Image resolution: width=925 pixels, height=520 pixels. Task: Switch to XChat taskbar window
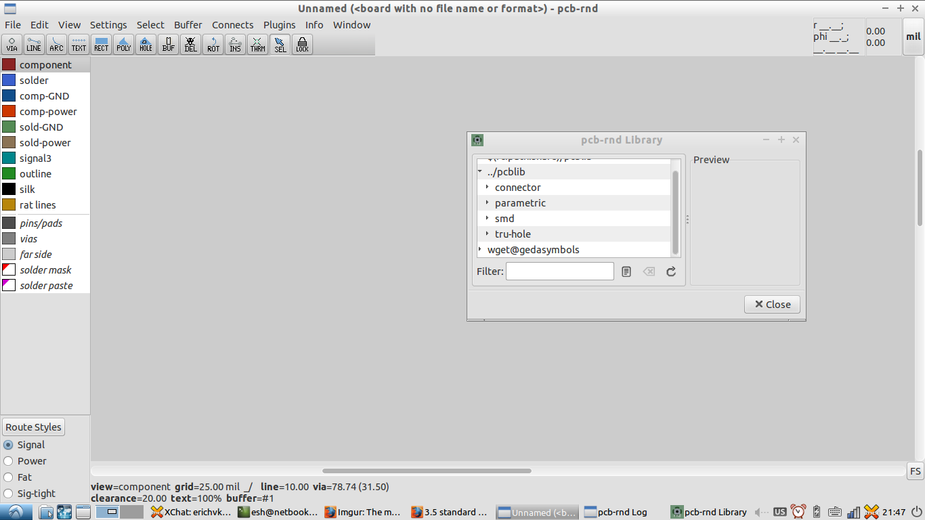pos(191,512)
